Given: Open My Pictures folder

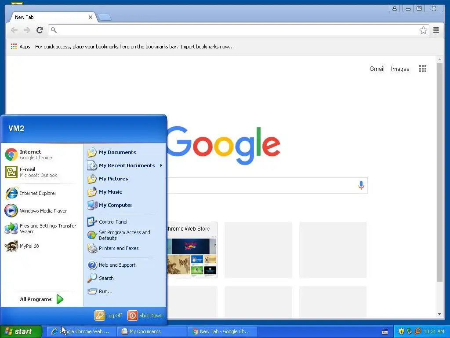Looking at the screenshot, I should [x=125, y=179].
